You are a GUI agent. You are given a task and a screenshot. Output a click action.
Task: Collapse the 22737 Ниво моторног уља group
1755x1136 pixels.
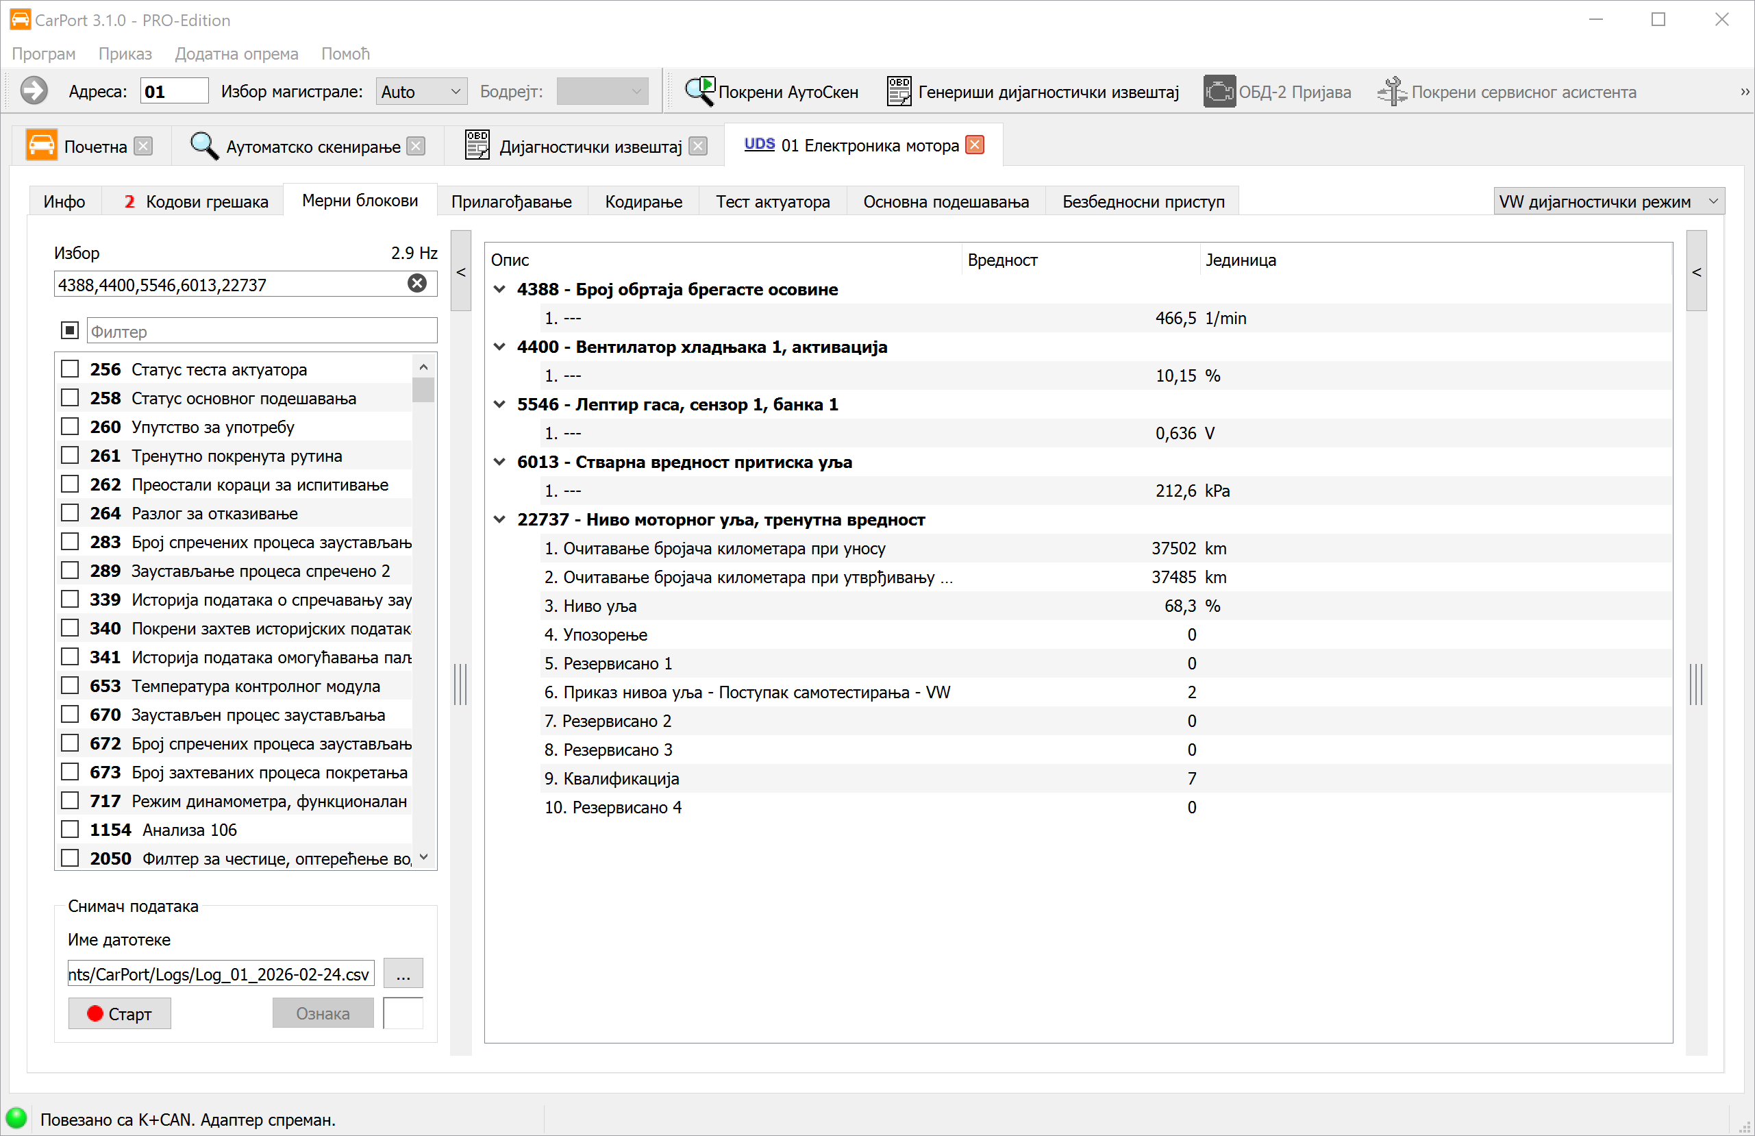pos(499,520)
